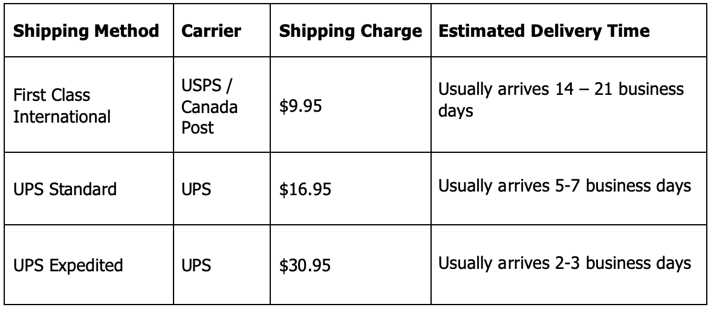Select the Estimated Delivery Time header

click(x=544, y=31)
